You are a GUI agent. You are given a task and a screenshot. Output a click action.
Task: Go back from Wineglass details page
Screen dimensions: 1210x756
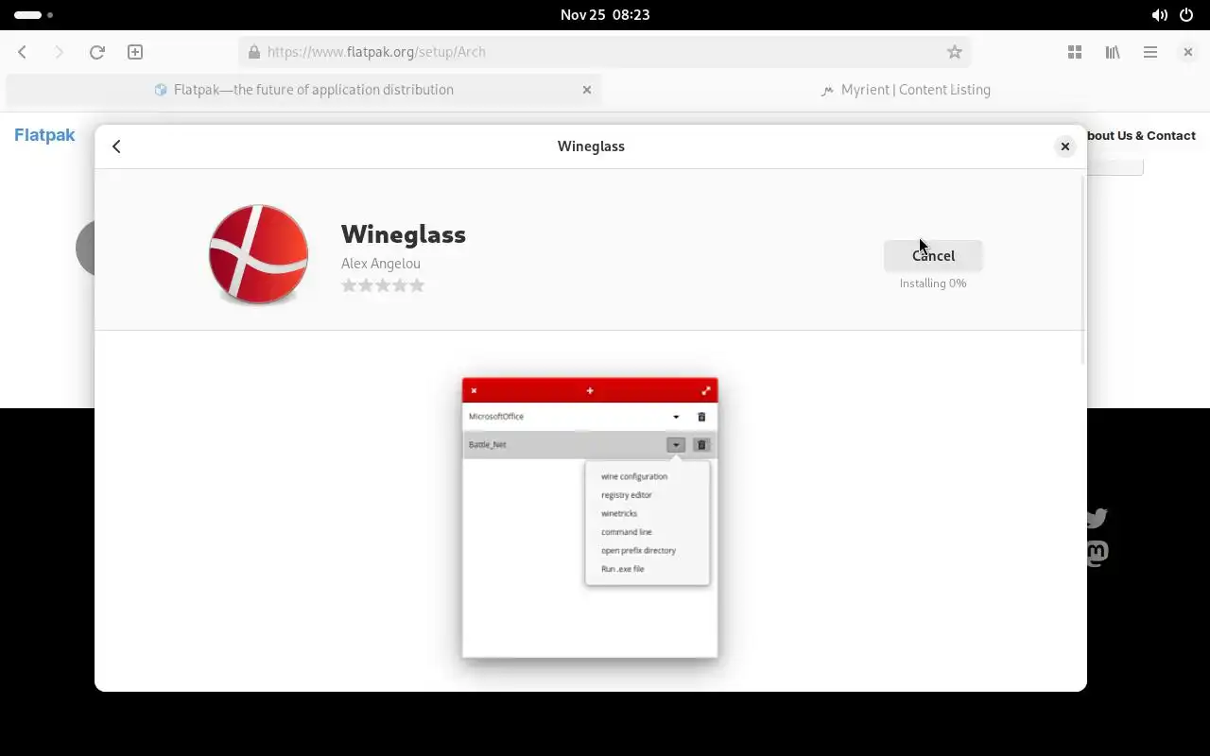116,146
